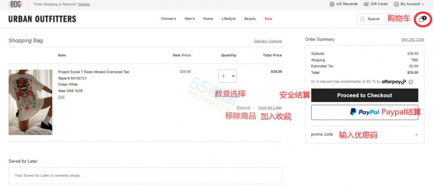Click Save for Later link

coord(270,108)
